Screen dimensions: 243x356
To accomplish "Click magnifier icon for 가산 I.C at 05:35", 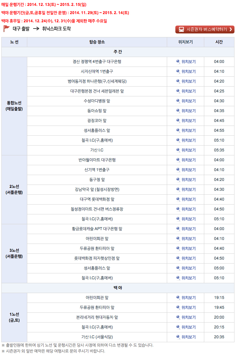I will 178,150.
